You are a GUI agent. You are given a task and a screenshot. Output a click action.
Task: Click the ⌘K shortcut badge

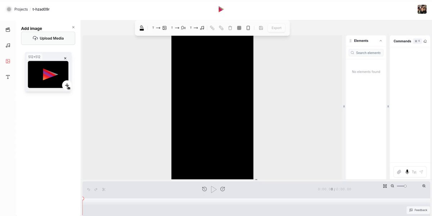coord(418,41)
